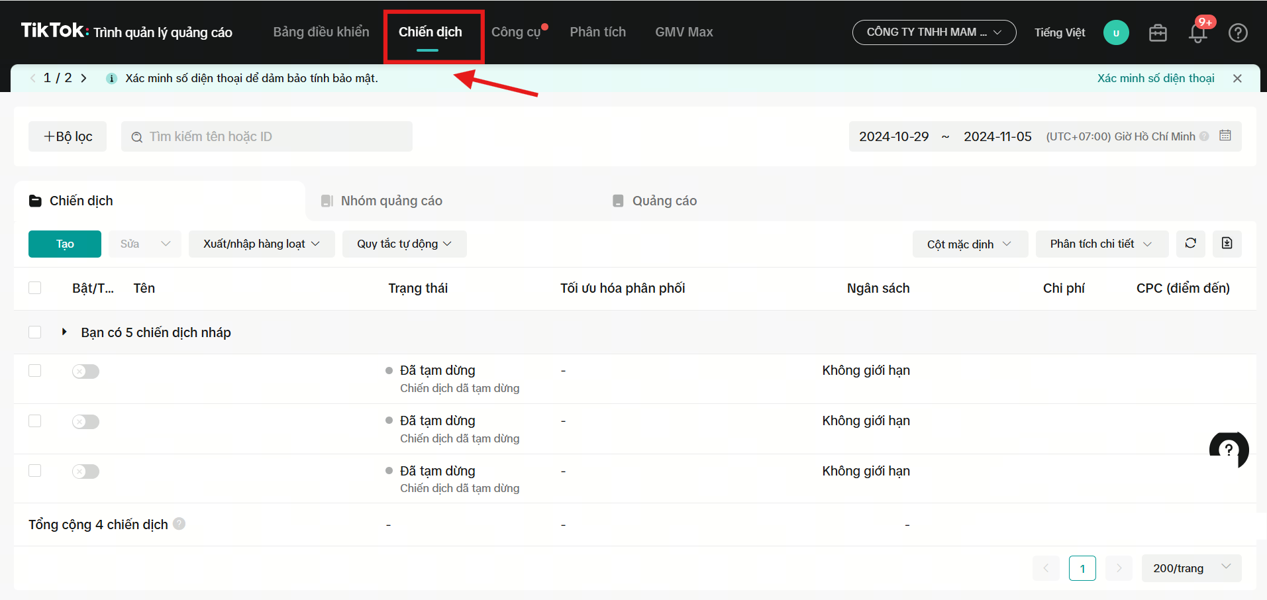
Task: Open the CÔNG TY TNHH MAM account dropdown
Action: click(x=934, y=32)
